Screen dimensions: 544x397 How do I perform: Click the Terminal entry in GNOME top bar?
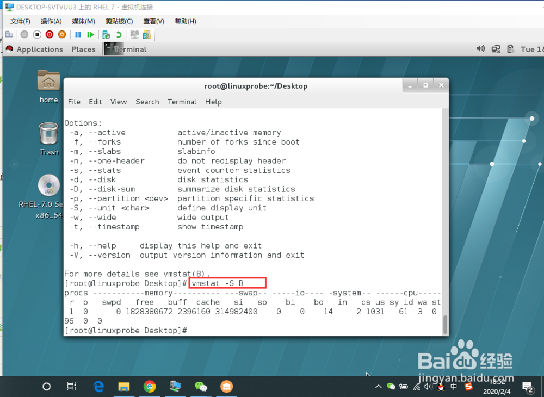[x=126, y=49]
